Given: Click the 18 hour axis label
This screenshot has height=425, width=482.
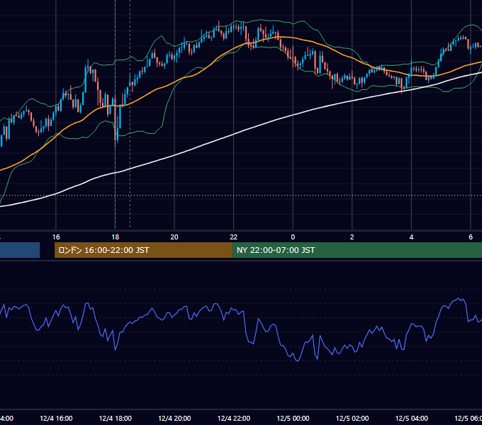Looking at the screenshot, I should [x=116, y=237].
